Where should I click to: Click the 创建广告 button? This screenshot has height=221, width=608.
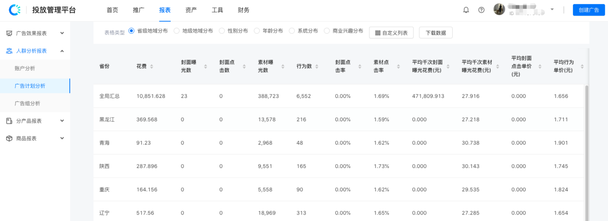click(589, 10)
